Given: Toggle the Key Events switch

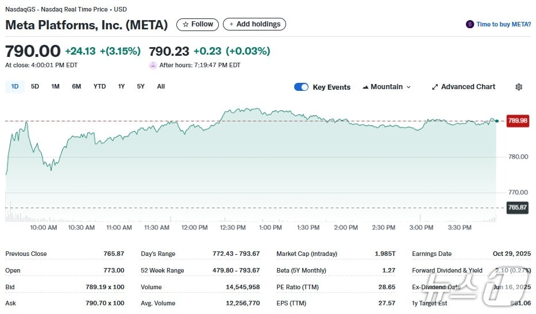Looking at the screenshot, I should click(301, 87).
